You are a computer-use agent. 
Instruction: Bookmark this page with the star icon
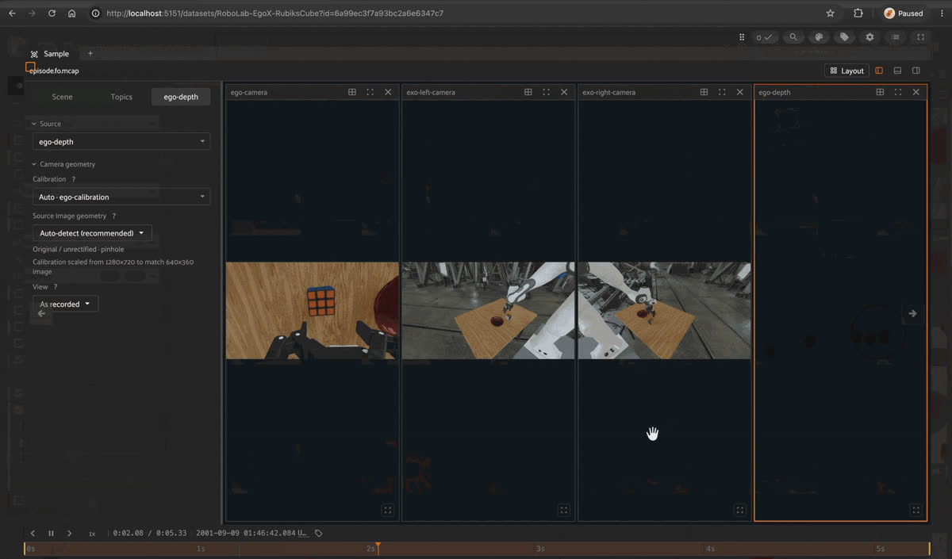pyautogui.click(x=831, y=13)
